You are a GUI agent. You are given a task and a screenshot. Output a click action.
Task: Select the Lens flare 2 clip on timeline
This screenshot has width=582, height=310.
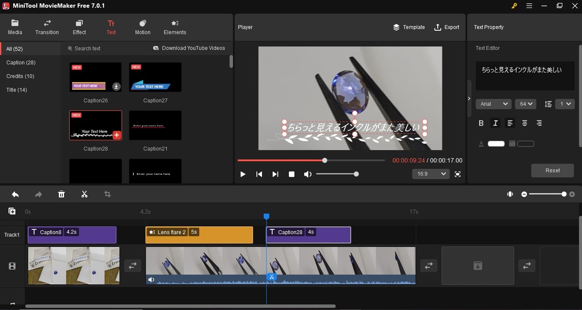(199, 235)
